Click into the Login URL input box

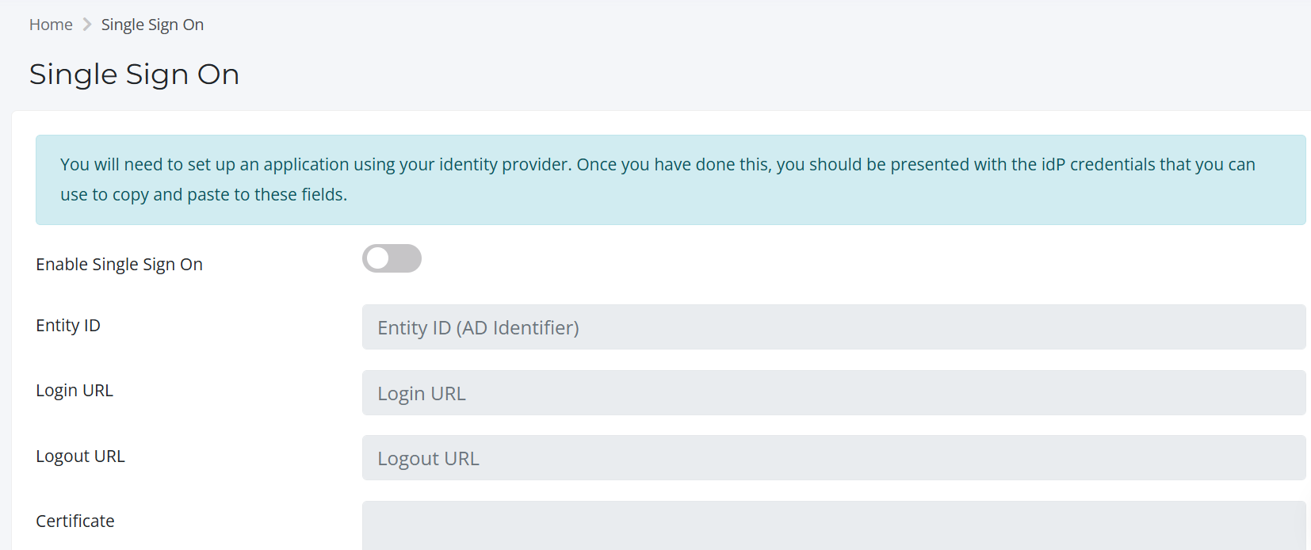pos(833,393)
